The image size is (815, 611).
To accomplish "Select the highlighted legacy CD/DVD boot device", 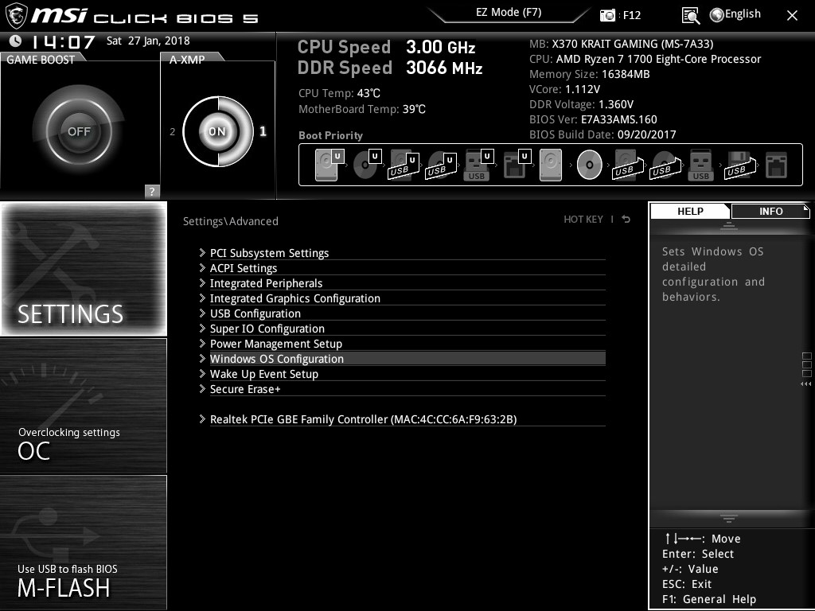I will pos(590,165).
